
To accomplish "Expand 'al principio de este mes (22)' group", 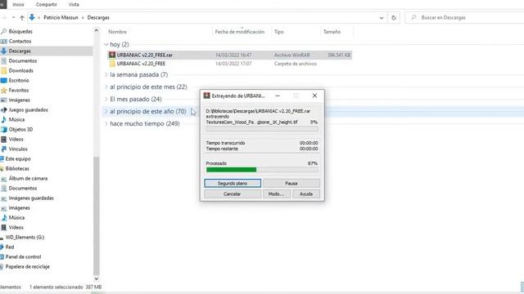I will [x=106, y=87].
